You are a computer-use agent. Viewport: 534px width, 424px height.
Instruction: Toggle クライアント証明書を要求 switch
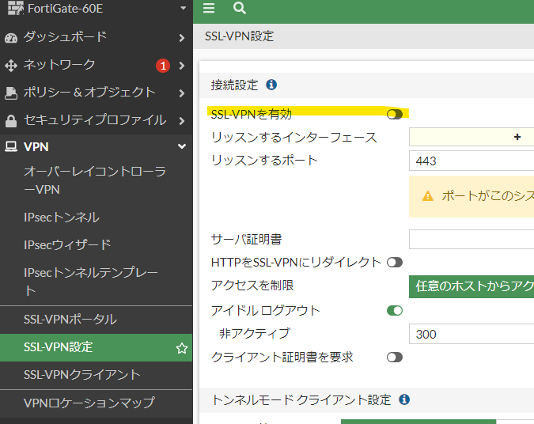tap(395, 358)
